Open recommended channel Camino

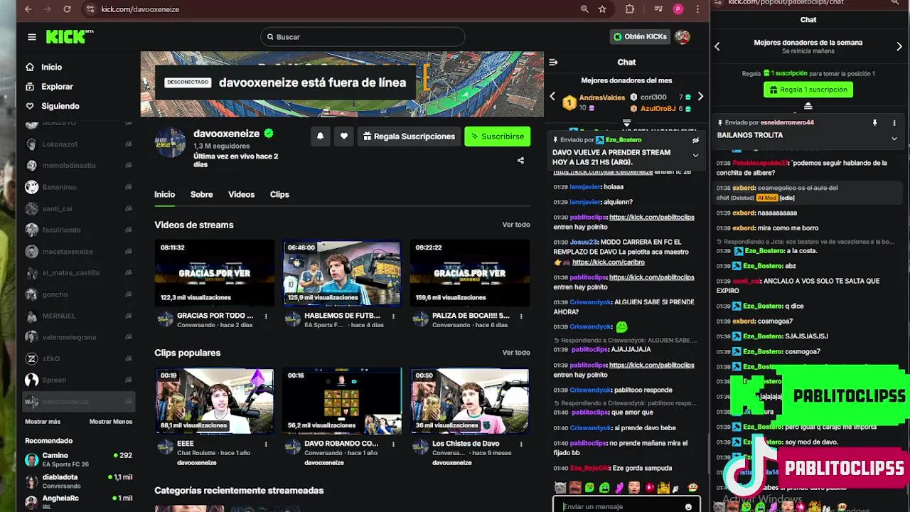[x=79, y=459]
